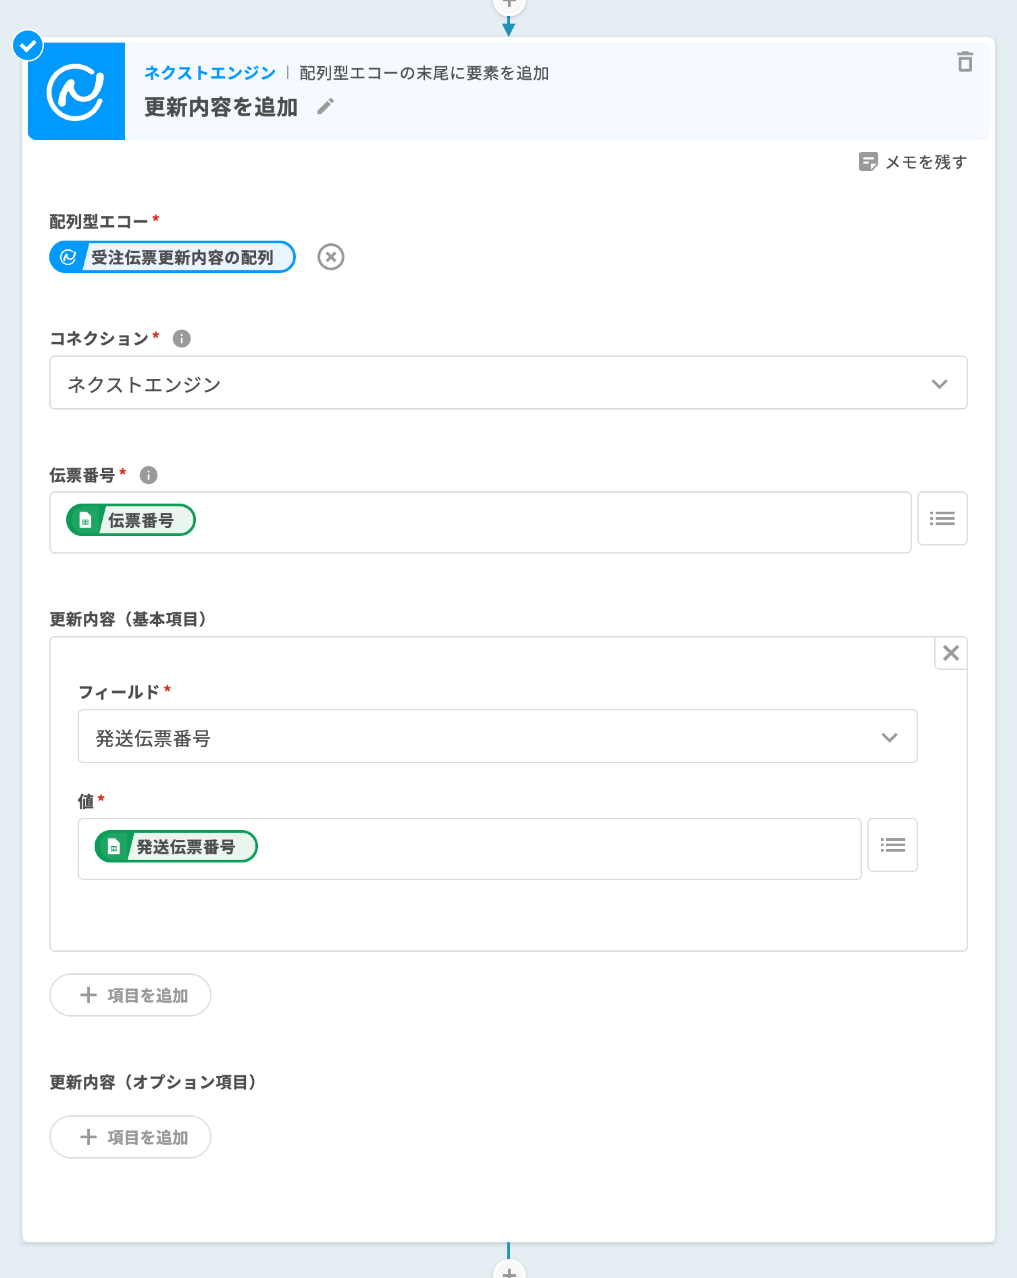This screenshot has width=1017, height=1278.
Task: Open list icon beside 値 field
Action: coord(892,845)
